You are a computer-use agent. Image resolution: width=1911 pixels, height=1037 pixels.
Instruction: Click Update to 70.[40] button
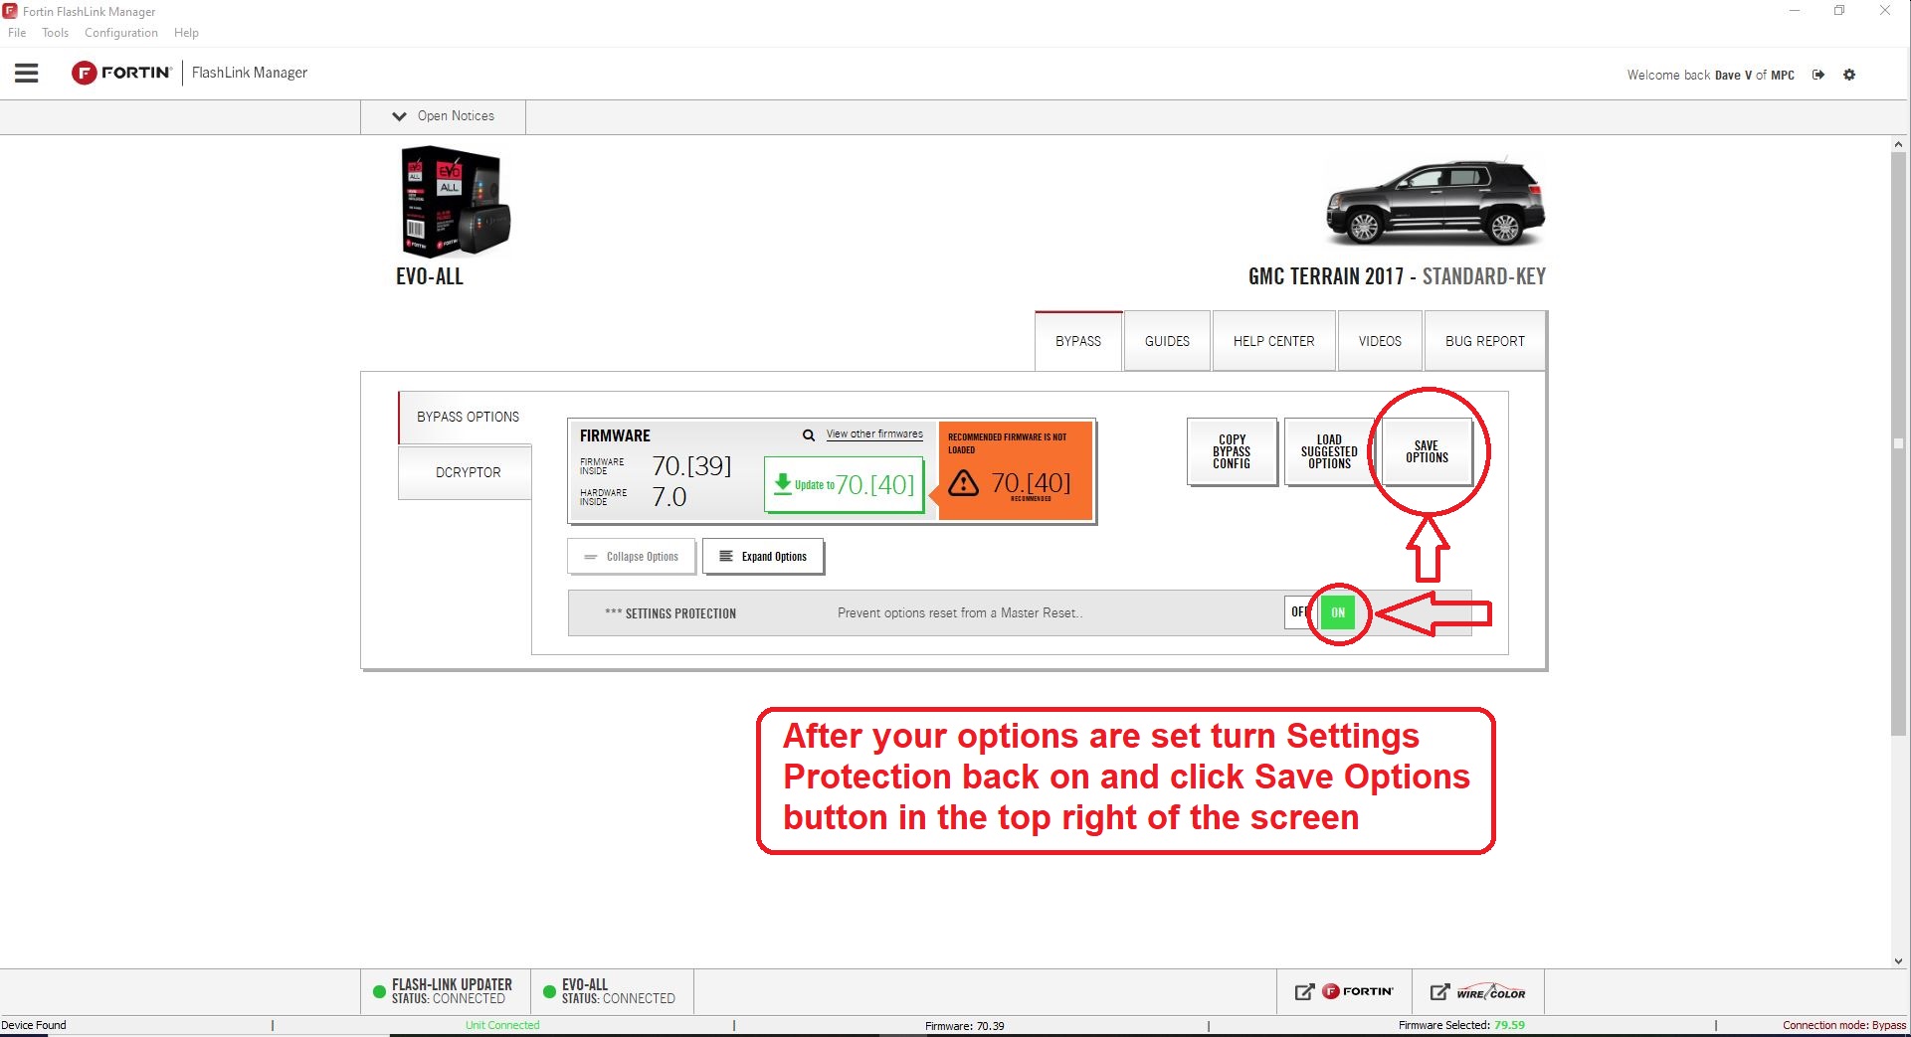click(844, 484)
